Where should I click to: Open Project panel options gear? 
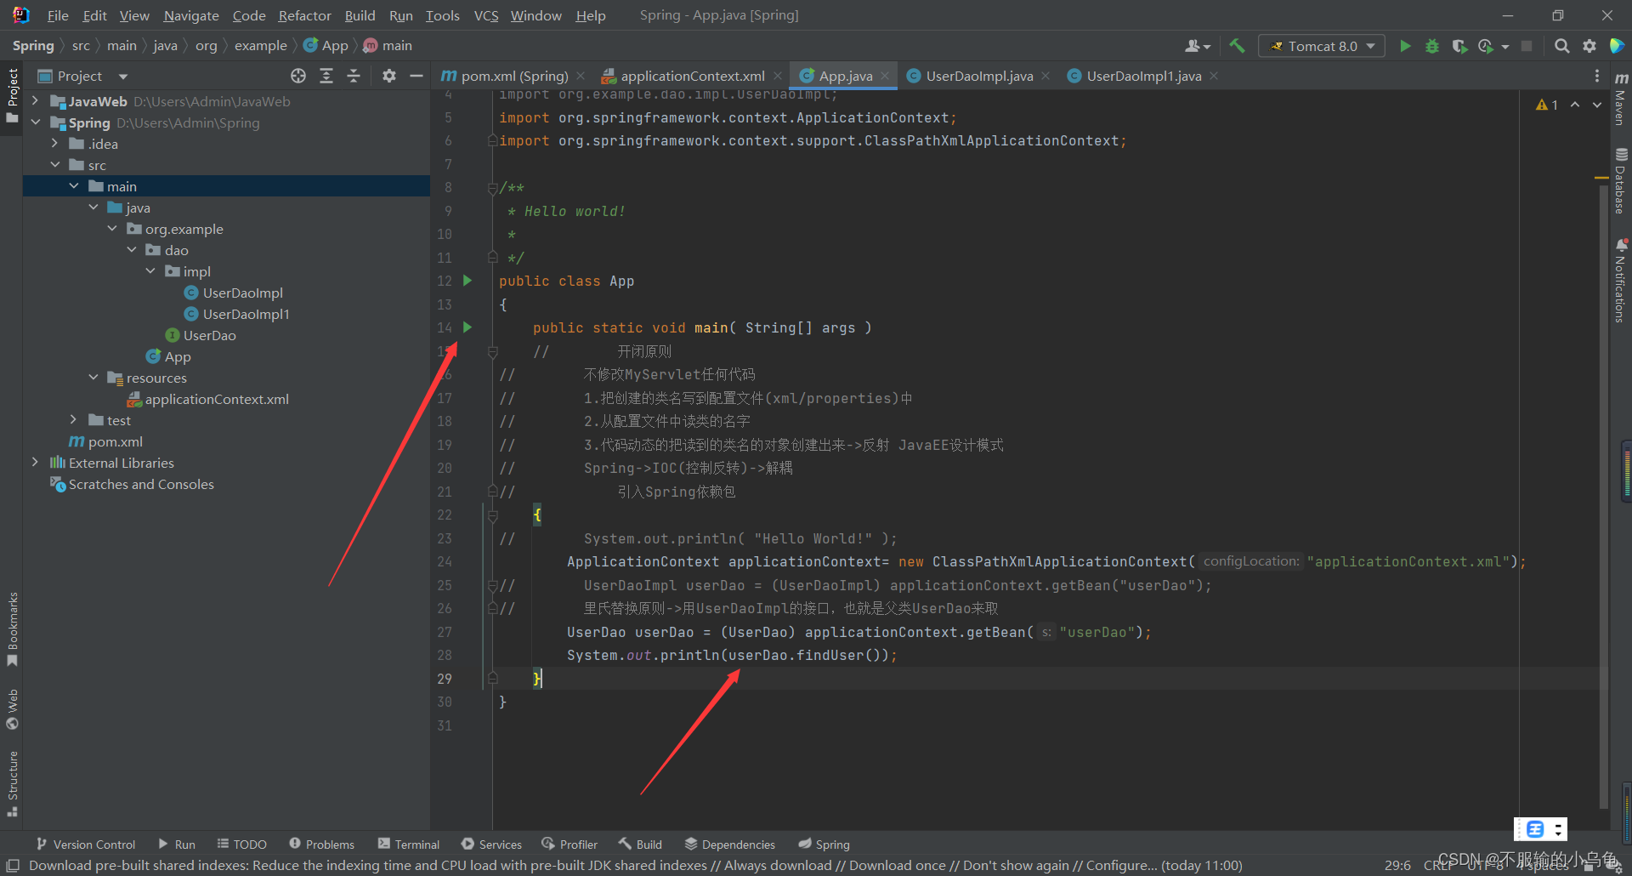coord(389,76)
